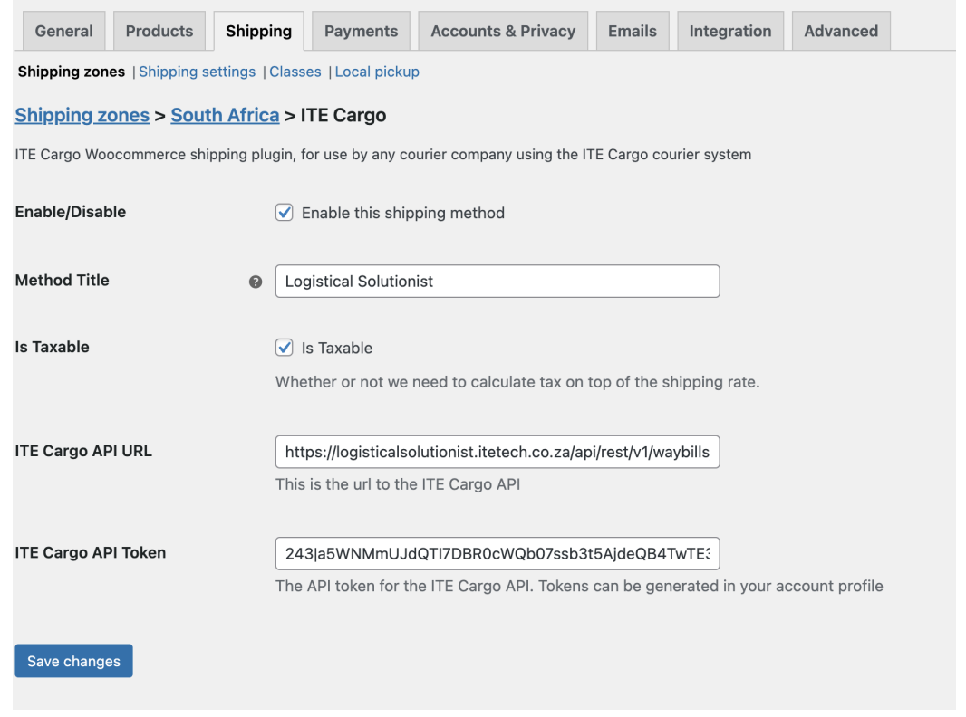The height and width of the screenshot is (717, 966).
Task: Go to the Payments tab
Action: coord(361,31)
